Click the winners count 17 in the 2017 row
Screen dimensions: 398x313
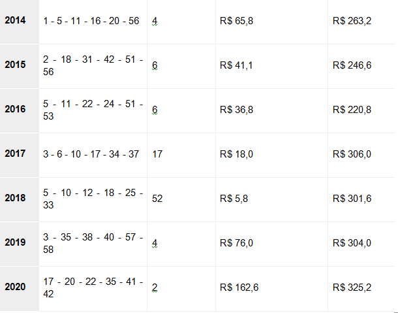click(157, 154)
